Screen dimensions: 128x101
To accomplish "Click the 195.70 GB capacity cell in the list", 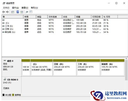I will (81, 32).
